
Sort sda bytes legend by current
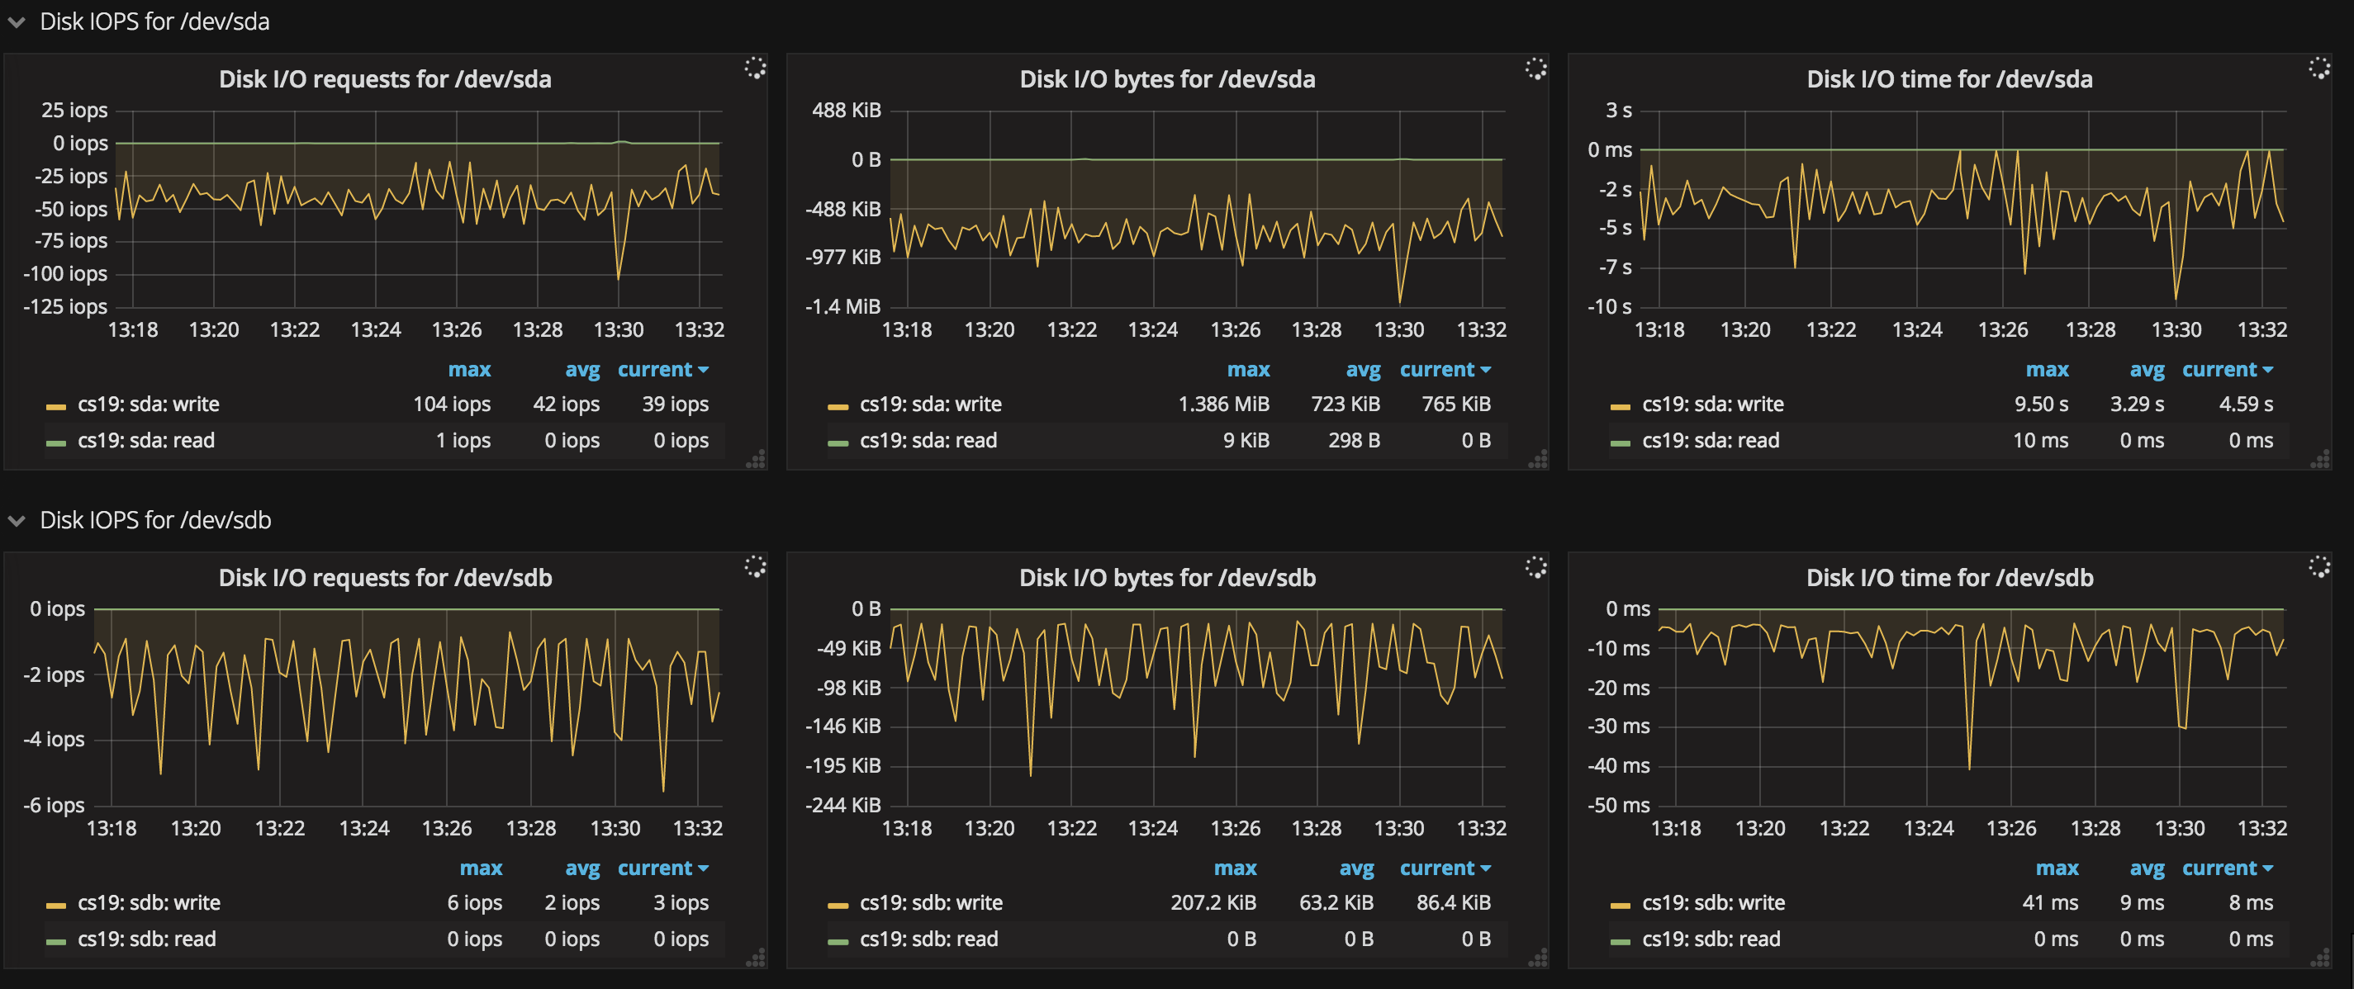tap(1445, 370)
